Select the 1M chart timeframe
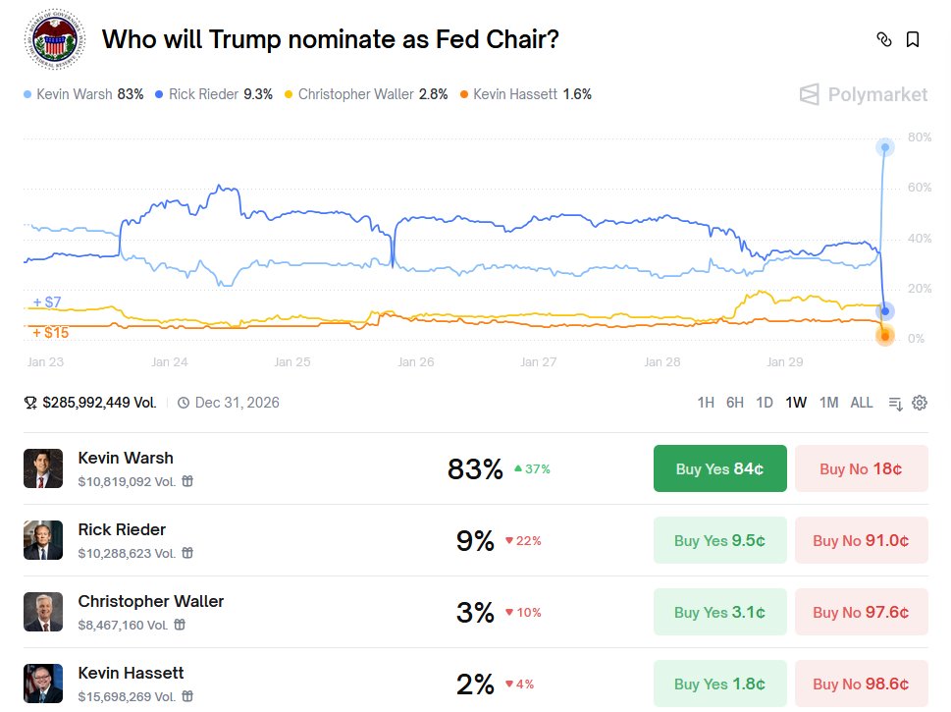Screen dimensions: 951x712 coord(828,403)
